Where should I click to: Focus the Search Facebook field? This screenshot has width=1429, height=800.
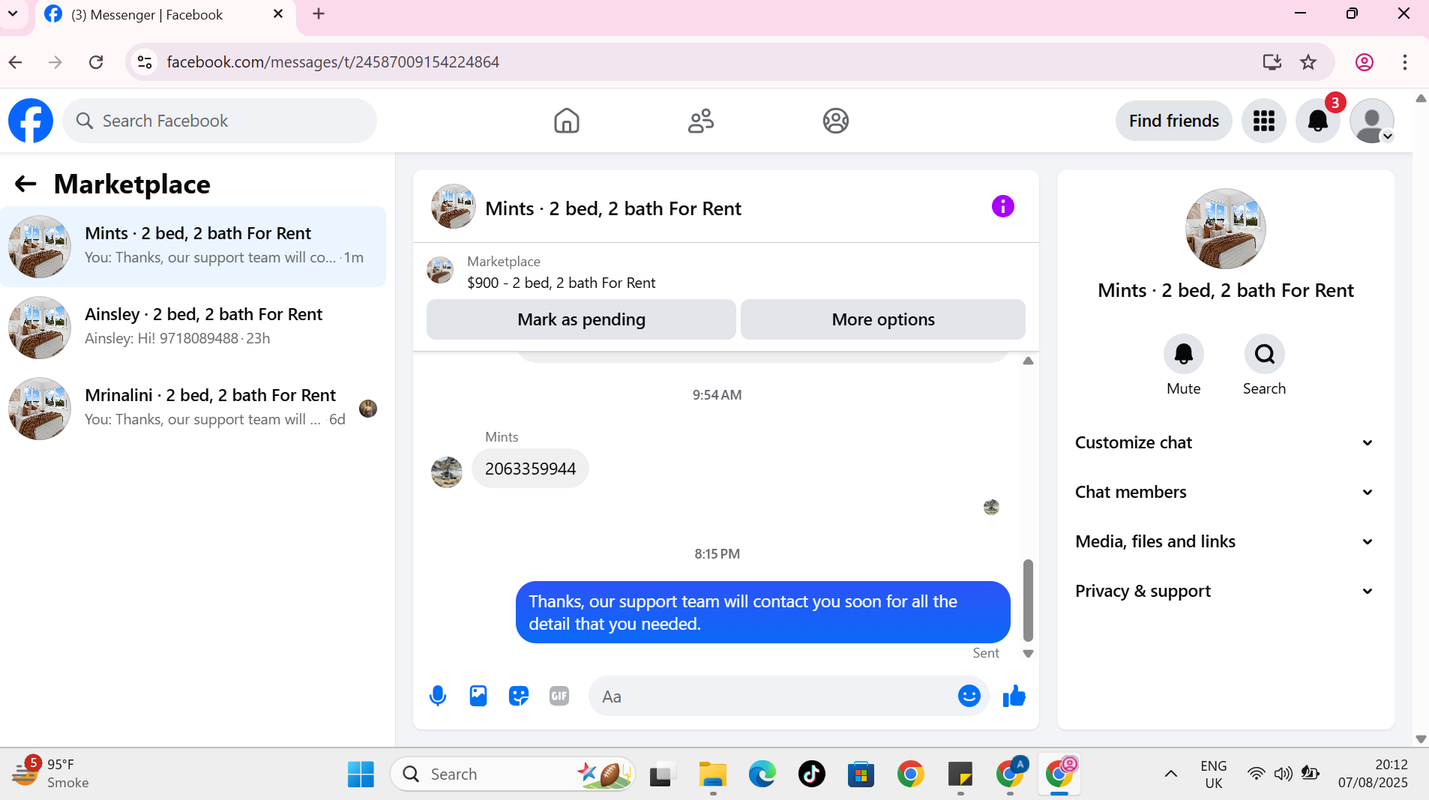pos(220,121)
